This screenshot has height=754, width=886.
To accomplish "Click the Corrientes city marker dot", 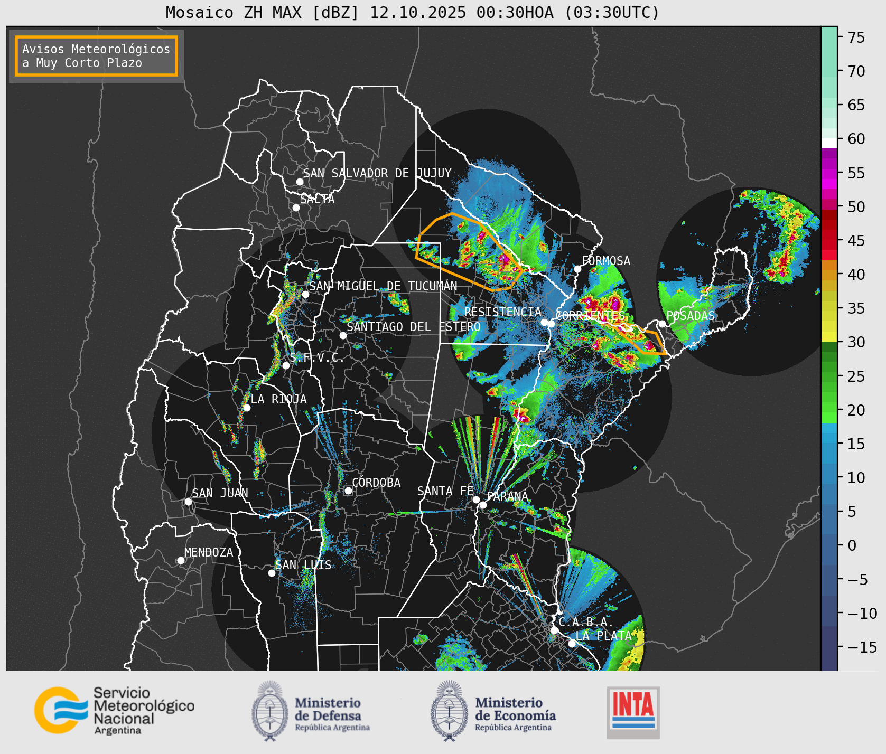I will (551, 324).
